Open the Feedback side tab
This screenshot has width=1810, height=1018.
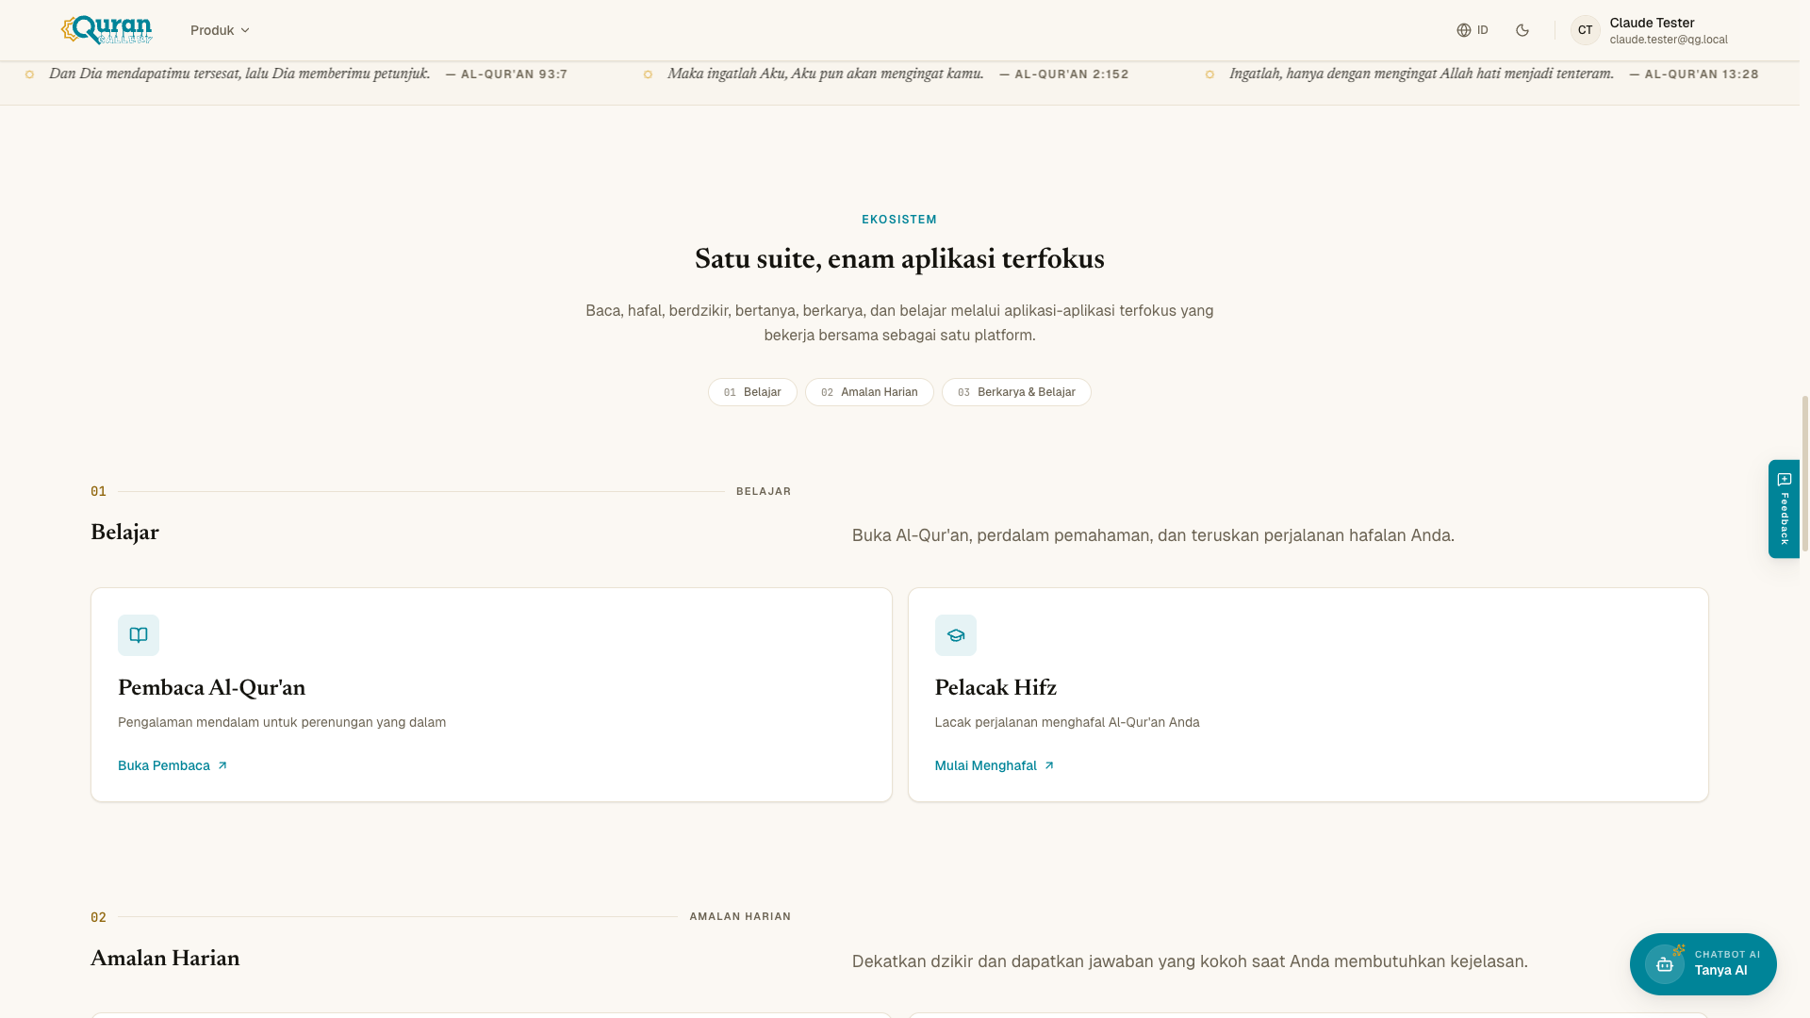click(1785, 509)
